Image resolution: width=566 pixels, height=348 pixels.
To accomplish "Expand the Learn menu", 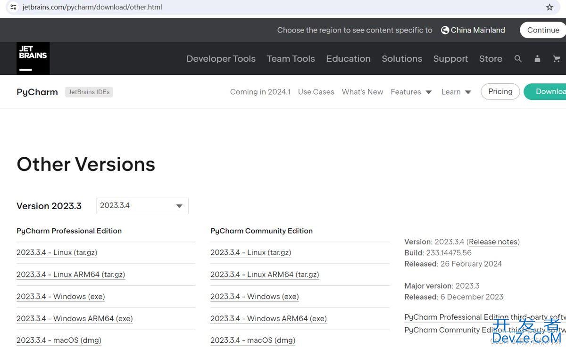I will [x=456, y=92].
